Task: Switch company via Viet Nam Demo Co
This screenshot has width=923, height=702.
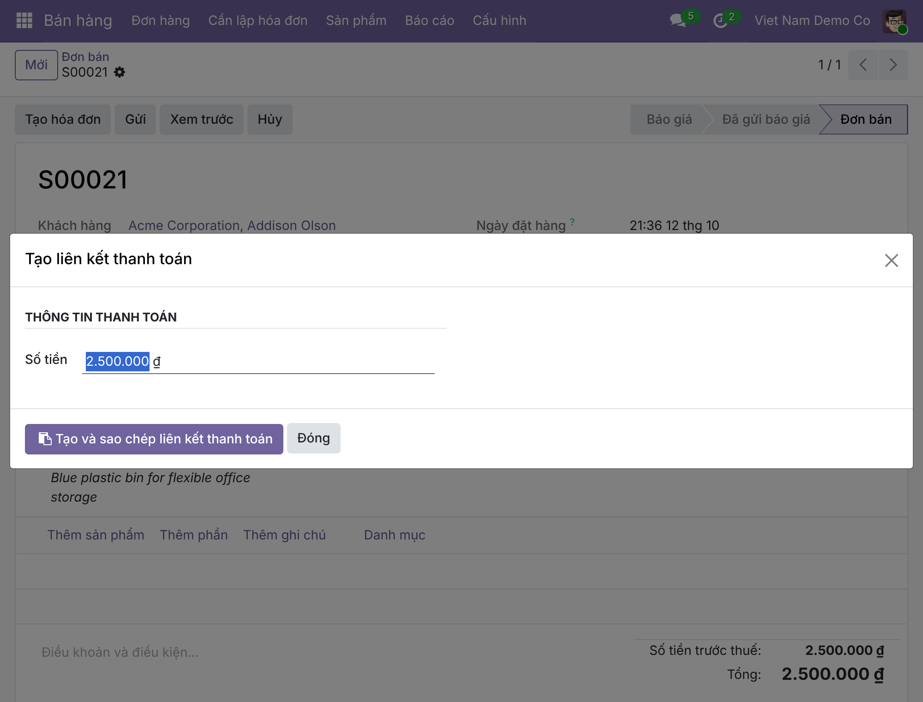Action: (x=812, y=20)
